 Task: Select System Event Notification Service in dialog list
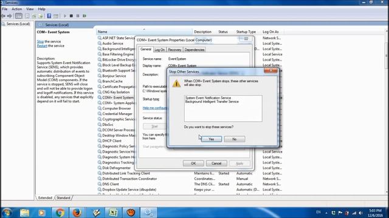[x=208, y=98]
